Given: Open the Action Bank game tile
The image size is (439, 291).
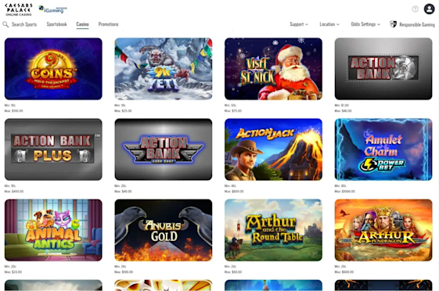Looking at the screenshot, I should (383, 69).
